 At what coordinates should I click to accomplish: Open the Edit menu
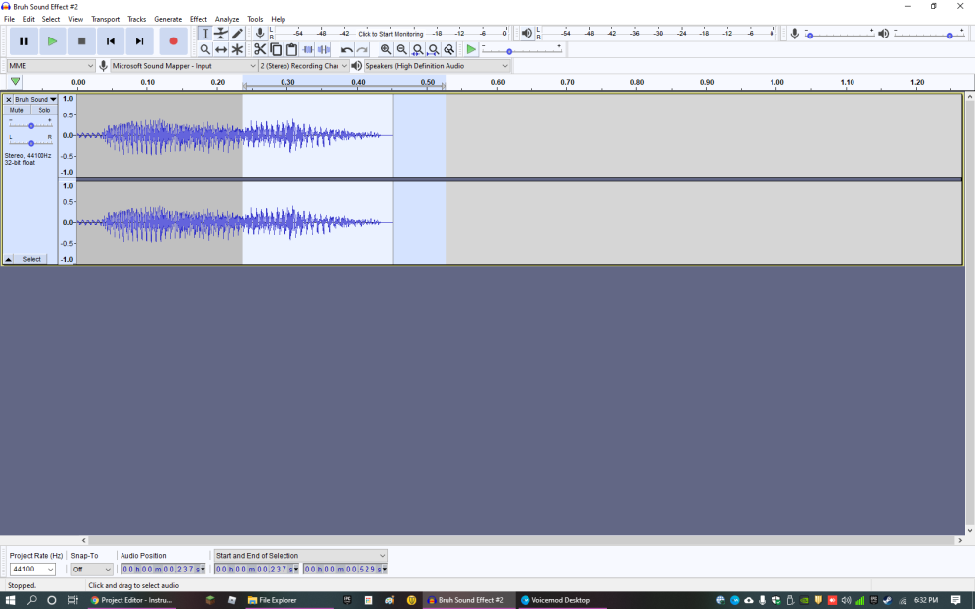[x=29, y=20]
